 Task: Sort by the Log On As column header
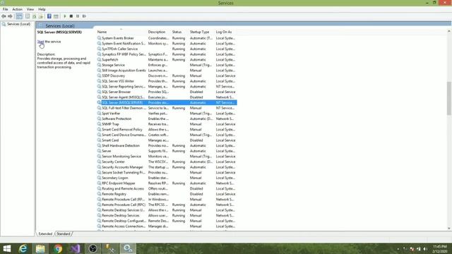226,32
